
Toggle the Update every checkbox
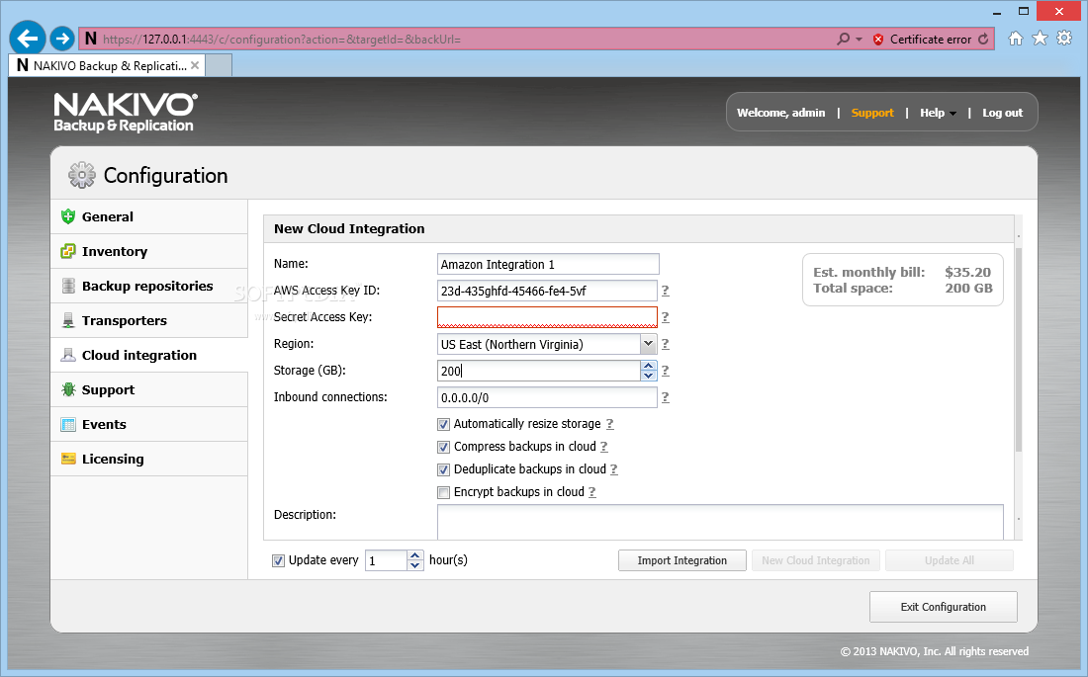(x=278, y=560)
